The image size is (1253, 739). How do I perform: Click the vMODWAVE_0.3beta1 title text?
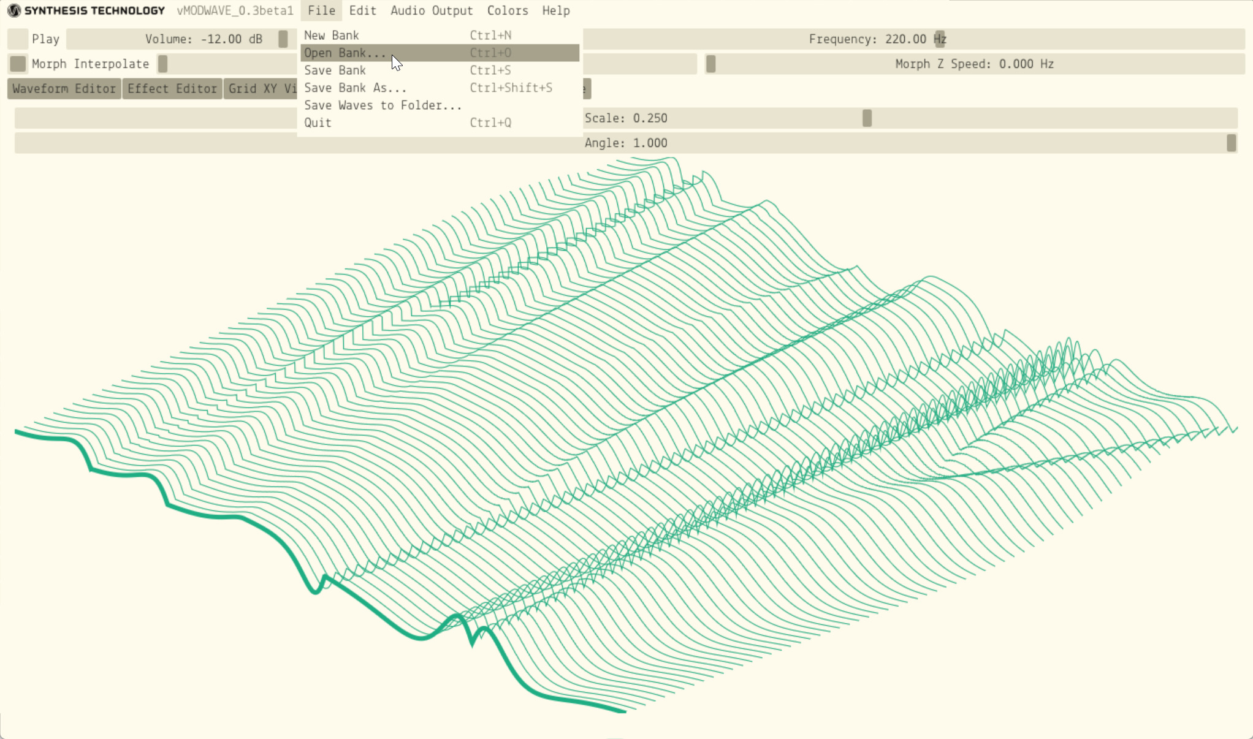[x=235, y=10]
